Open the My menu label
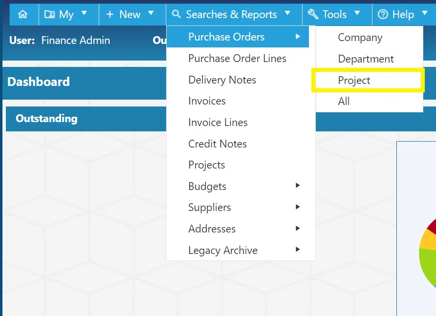 click(66, 15)
